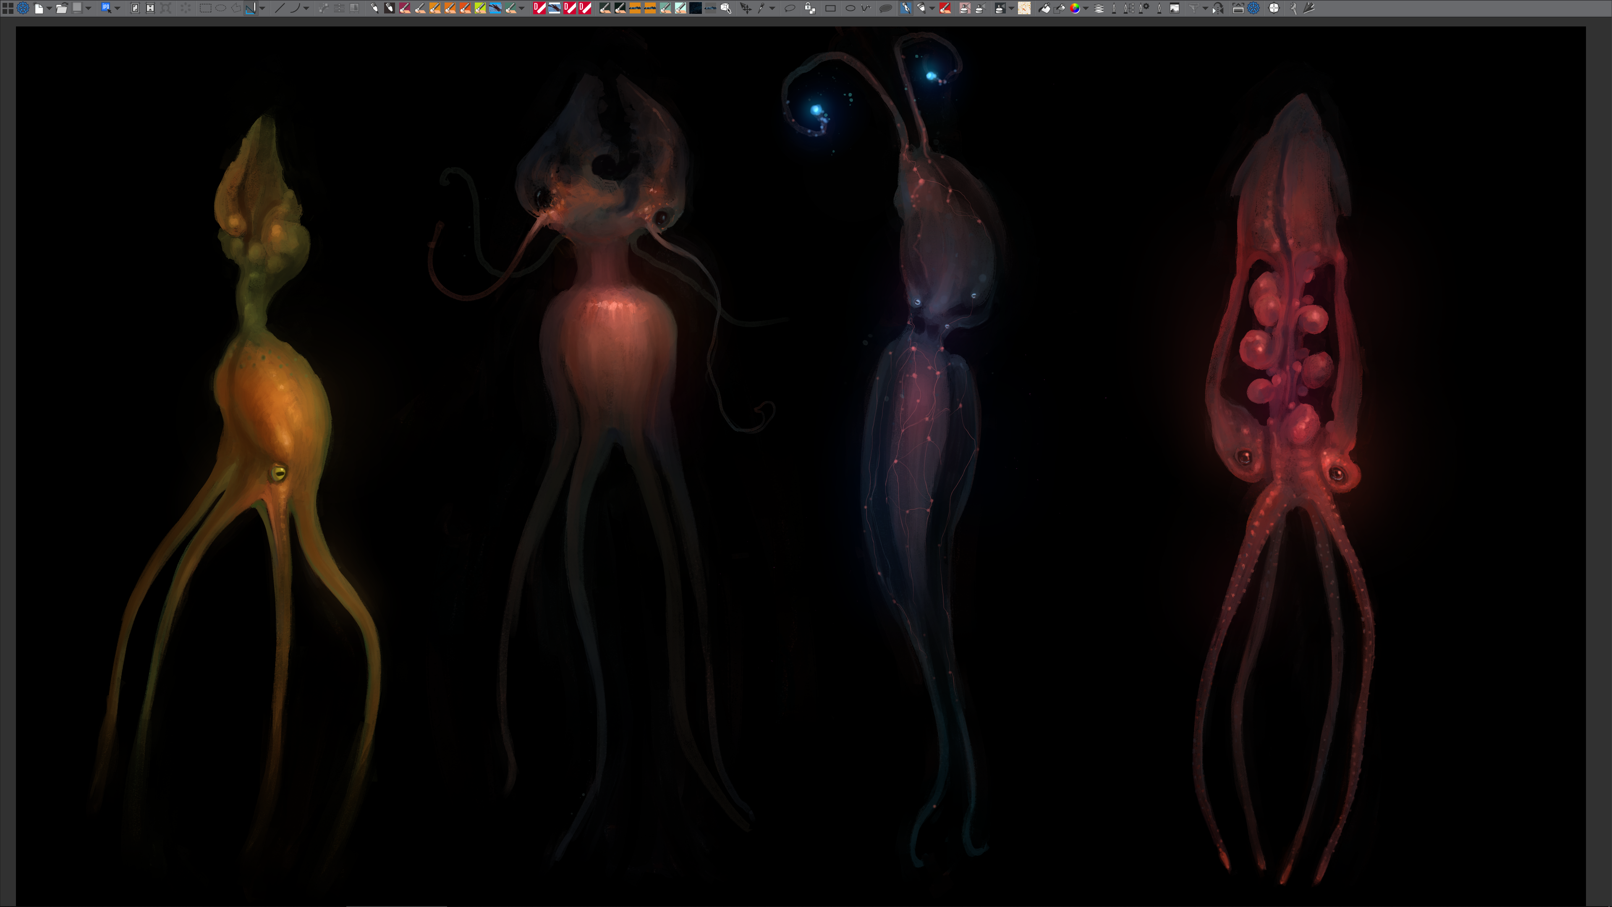Click the wrench preferences icon
This screenshot has width=1612, height=907.
coord(1293,8)
